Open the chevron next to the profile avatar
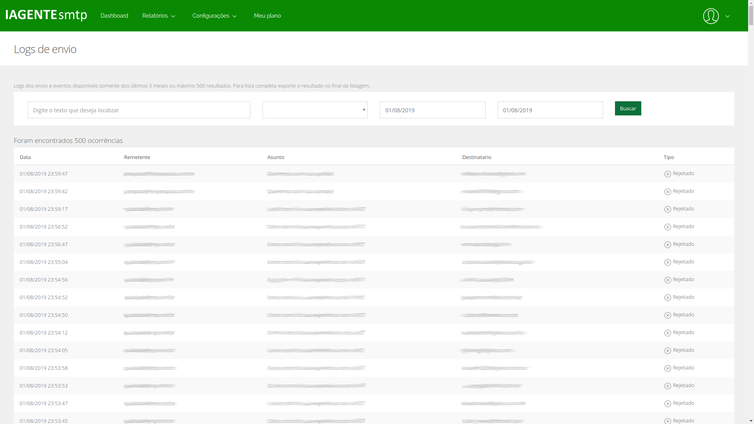This screenshot has height=424, width=754. [x=728, y=16]
